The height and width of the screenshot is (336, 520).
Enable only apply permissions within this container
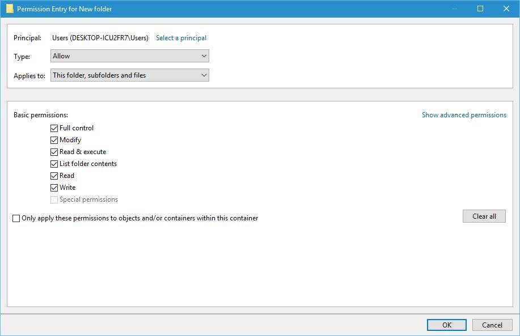(16, 218)
